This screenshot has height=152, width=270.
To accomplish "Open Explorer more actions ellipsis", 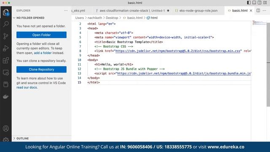I will [66, 11].
